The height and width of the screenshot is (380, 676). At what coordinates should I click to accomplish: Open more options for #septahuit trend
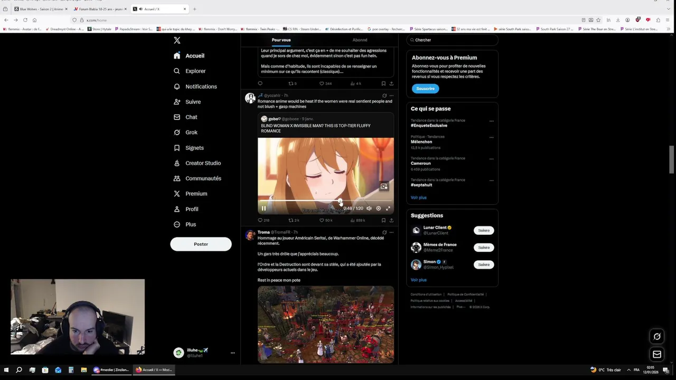coord(491,180)
